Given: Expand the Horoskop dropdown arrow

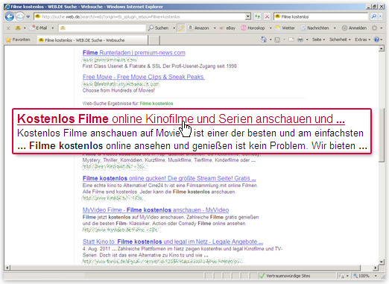Looking at the screenshot, I should (x=271, y=28).
